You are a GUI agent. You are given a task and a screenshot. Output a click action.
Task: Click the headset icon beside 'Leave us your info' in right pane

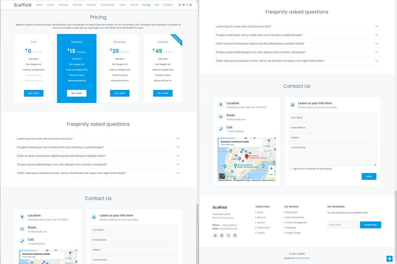tap(292, 105)
